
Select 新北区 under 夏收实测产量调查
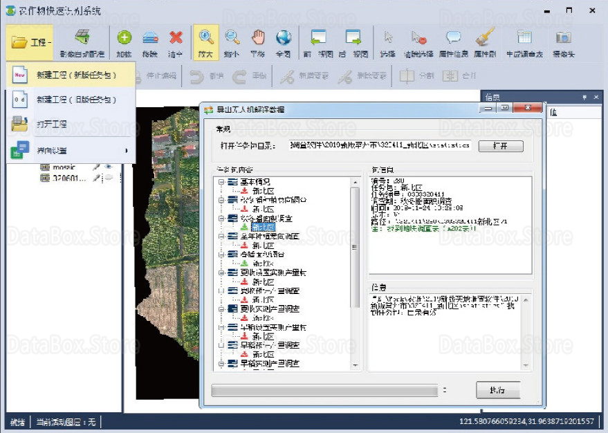coord(264,318)
